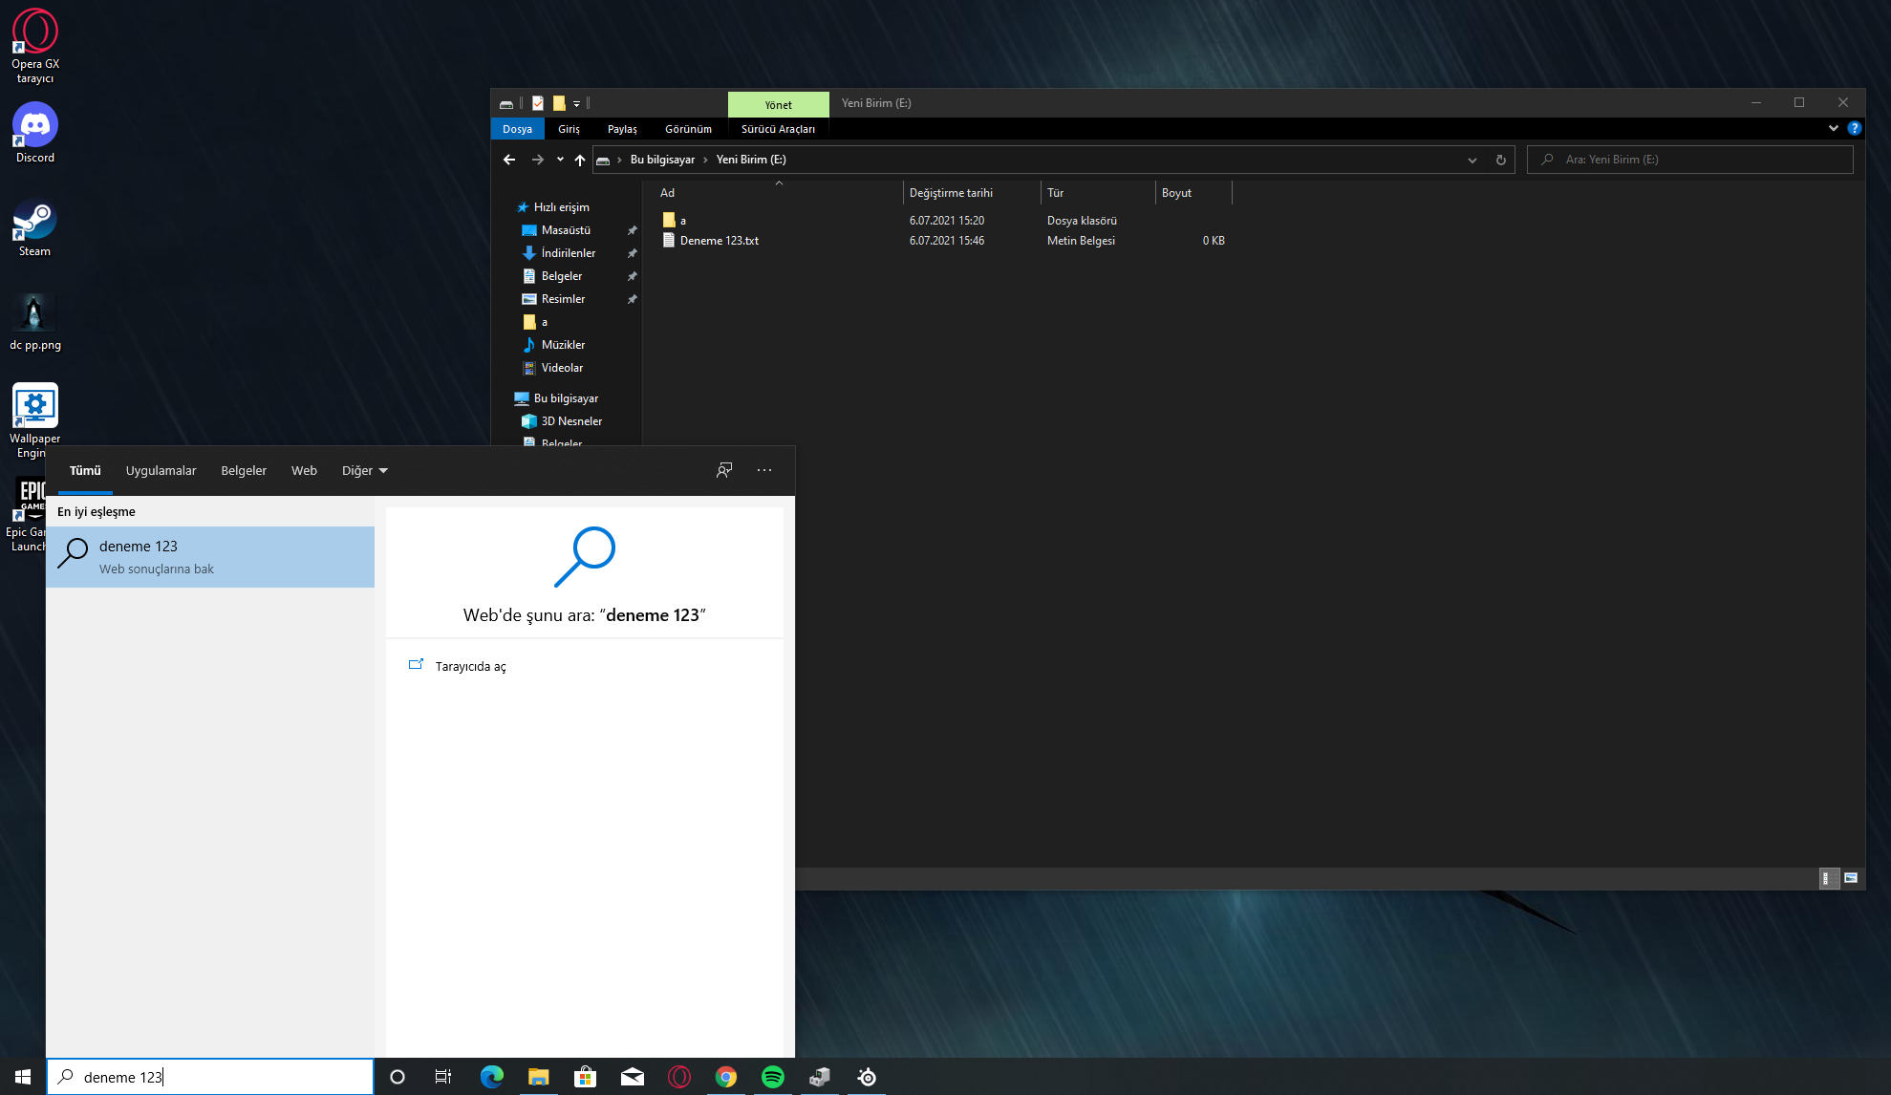Expand breadcrumb arrow after Bu bilgisayar
This screenshot has height=1095, width=1891.
pos(705,160)
